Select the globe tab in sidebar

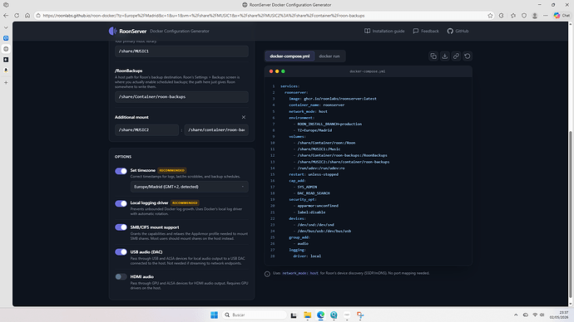pos(6,49)
